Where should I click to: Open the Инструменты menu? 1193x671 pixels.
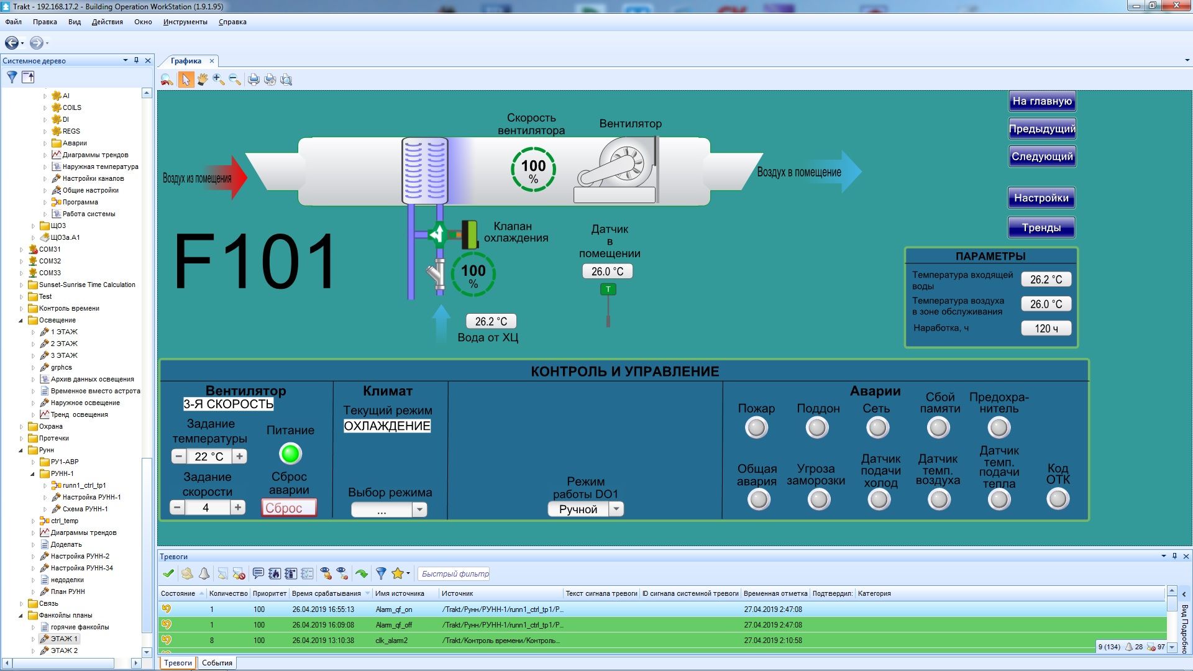pyautogui.click(x=185, y=22)
